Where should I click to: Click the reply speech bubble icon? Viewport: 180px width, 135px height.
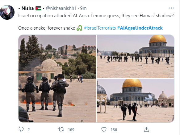21,129
